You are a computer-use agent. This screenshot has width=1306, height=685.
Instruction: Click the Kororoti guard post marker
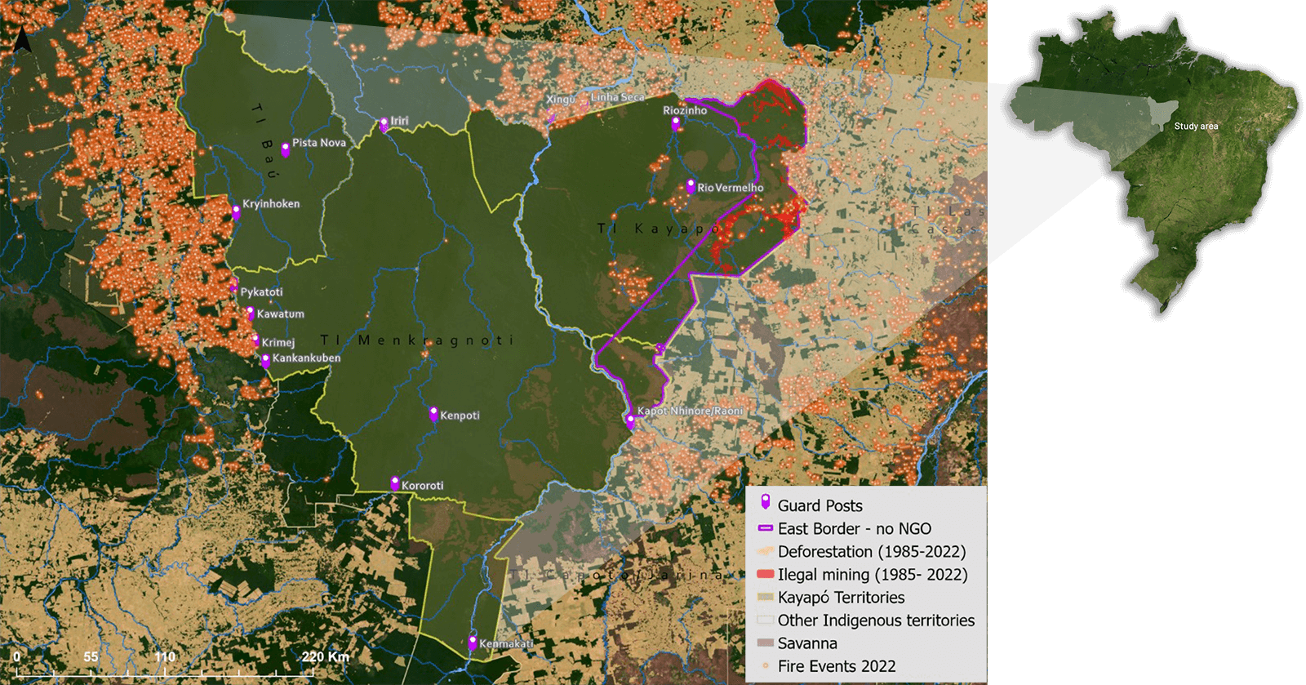(395, 484)
